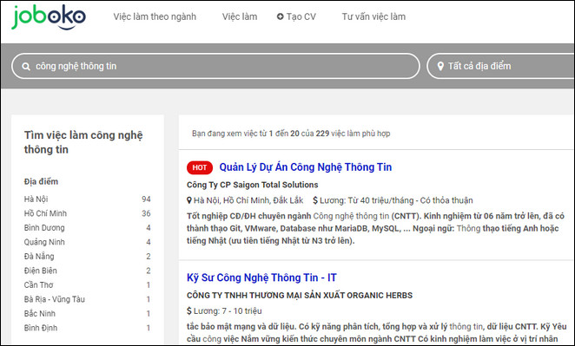
Task: Click the Địa điểm filter heading
Action: click(41, 181)
